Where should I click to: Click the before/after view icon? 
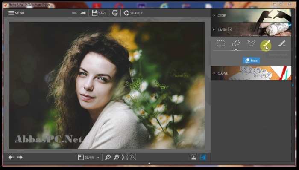(x=194, y=157)
